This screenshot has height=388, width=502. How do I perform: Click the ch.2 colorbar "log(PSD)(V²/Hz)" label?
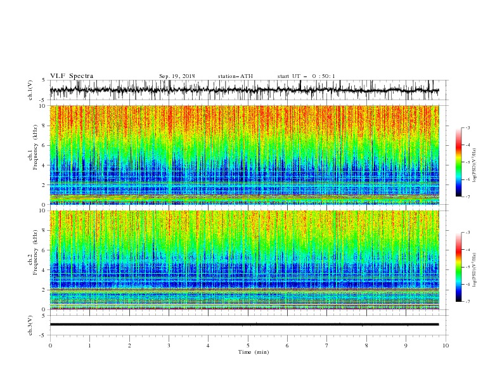[x=474, y=270]
